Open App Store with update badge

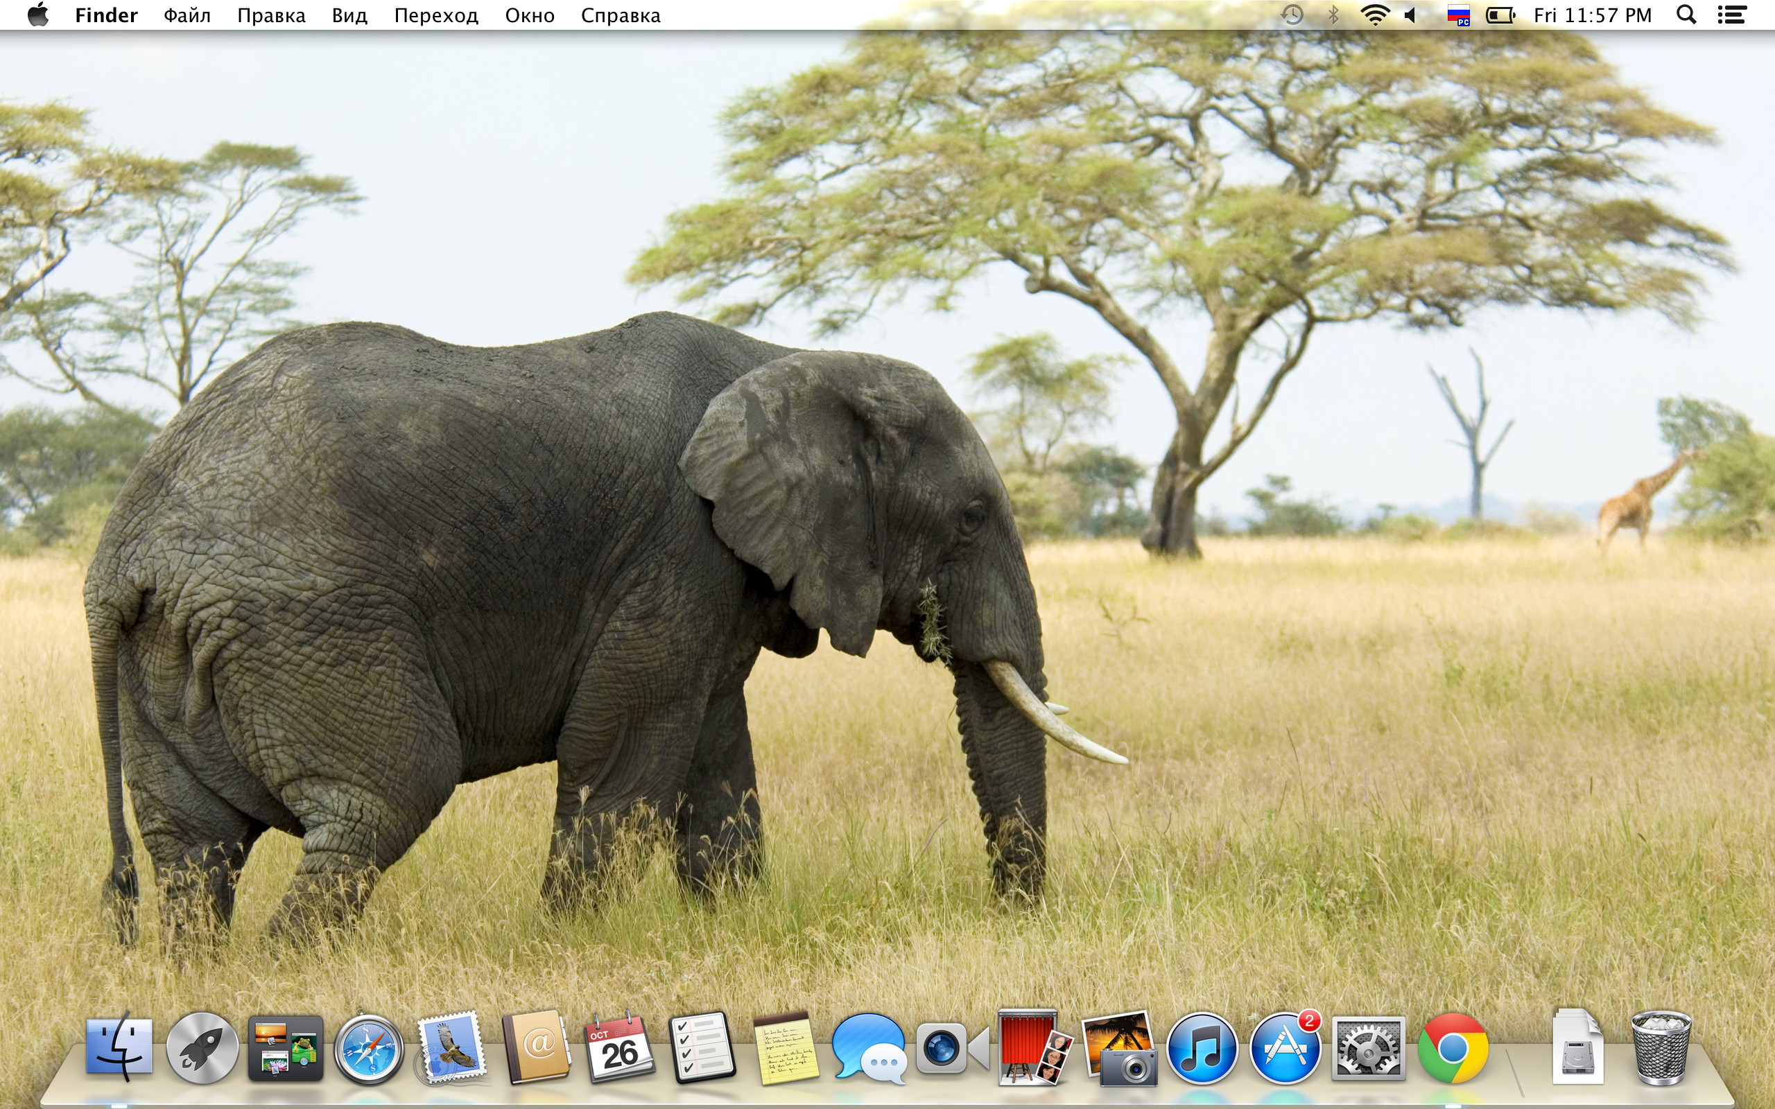(x=1285, y=1049)
